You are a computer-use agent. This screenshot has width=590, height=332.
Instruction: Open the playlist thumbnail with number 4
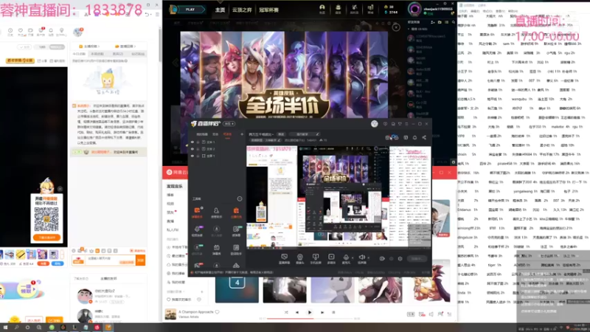237,289
